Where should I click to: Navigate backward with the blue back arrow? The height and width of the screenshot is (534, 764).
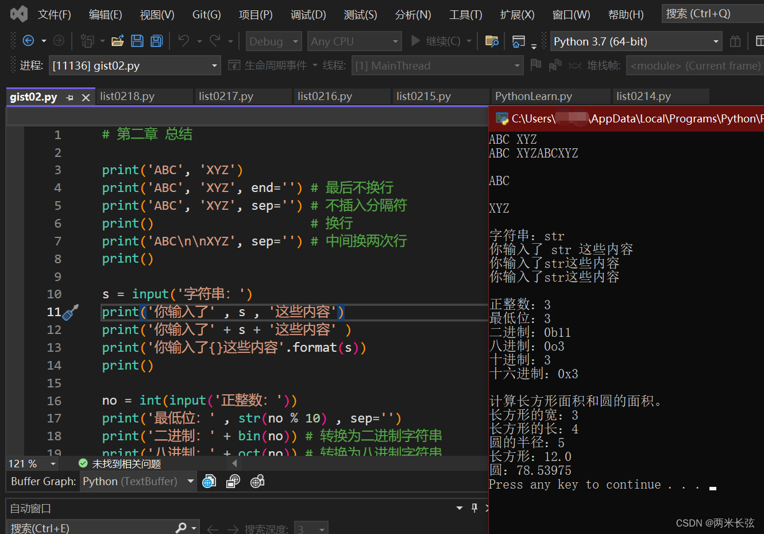28,41
